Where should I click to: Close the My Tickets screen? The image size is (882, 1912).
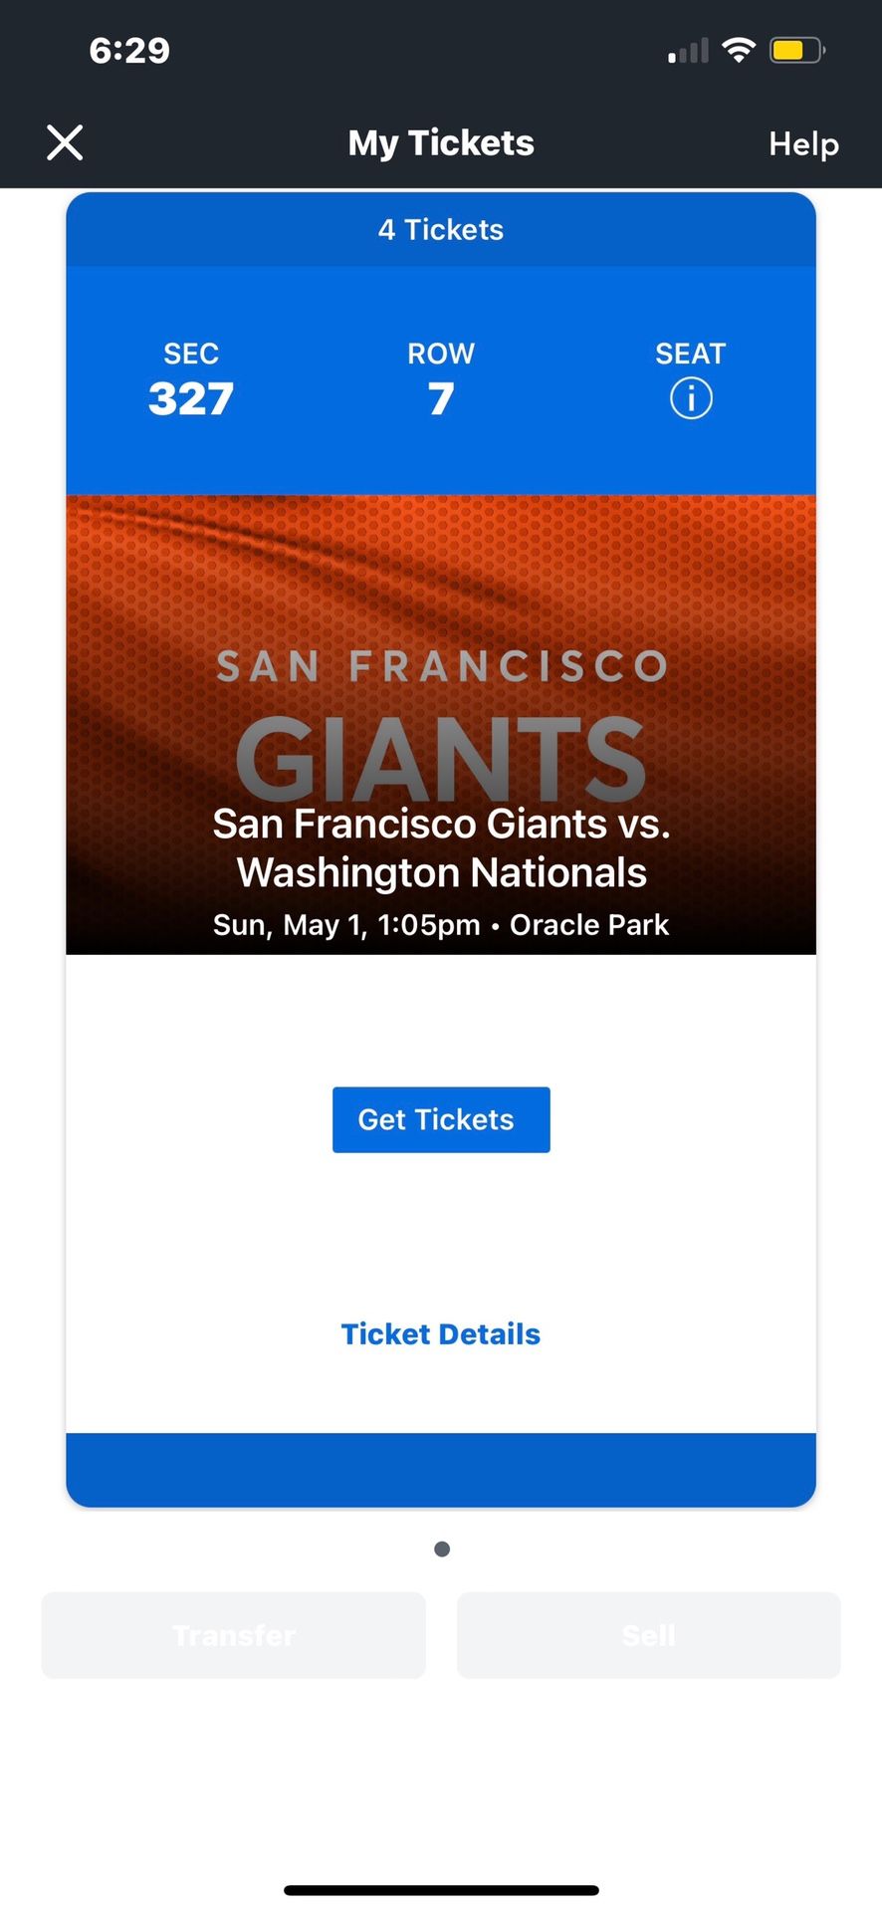tap(65, 143)
